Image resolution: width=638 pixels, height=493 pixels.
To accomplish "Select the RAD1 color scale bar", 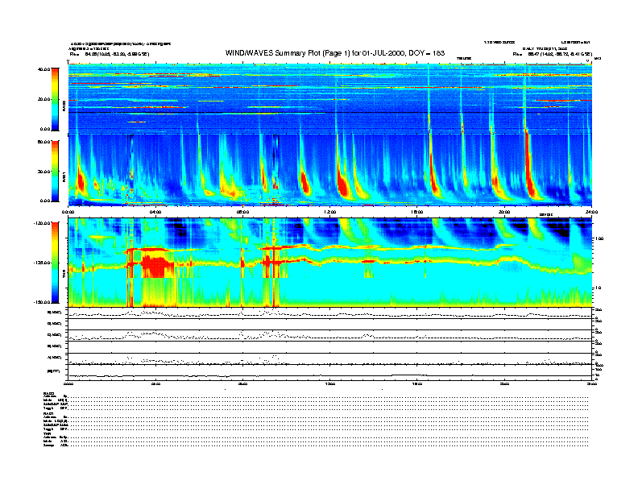I will click(55, 171).
